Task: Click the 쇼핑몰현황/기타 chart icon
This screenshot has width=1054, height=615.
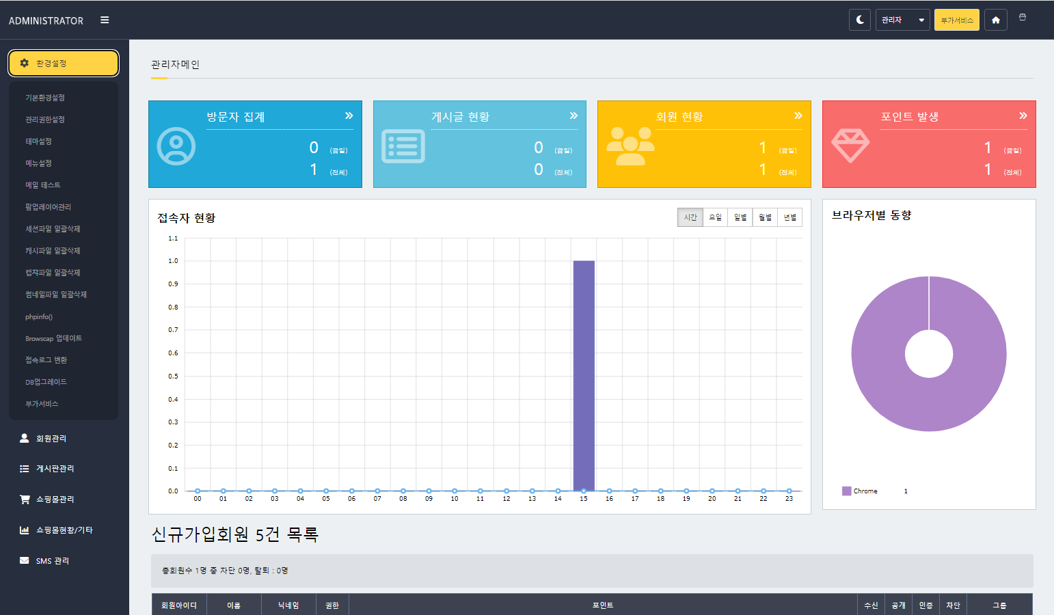Action: (25, 530)
